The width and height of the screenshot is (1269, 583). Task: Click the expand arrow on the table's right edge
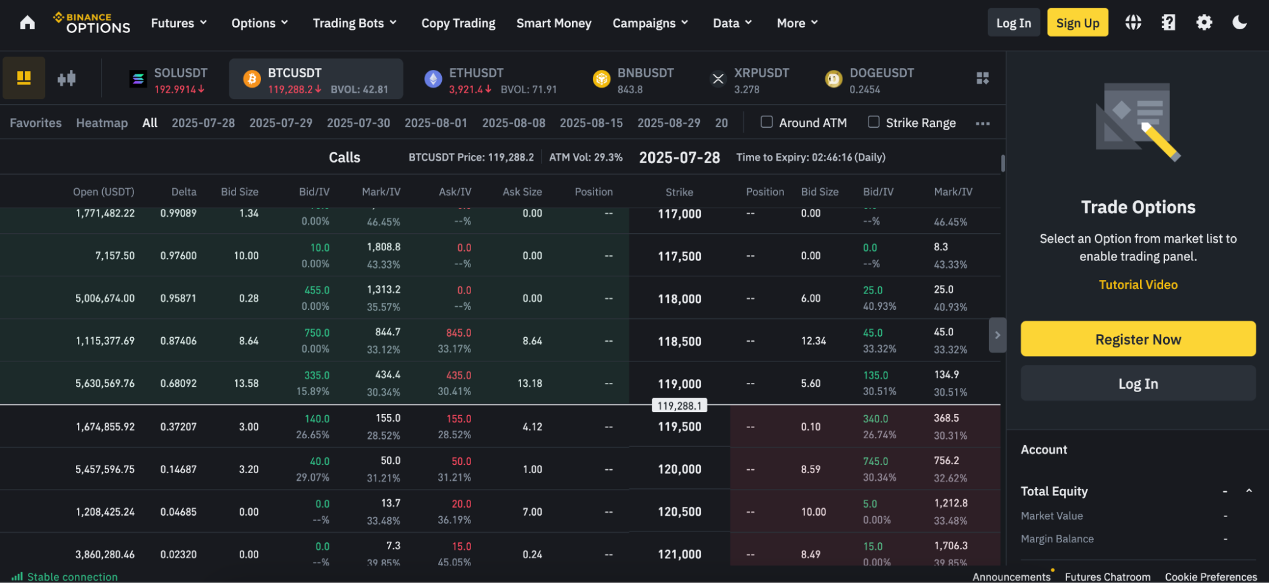[997, 335]
